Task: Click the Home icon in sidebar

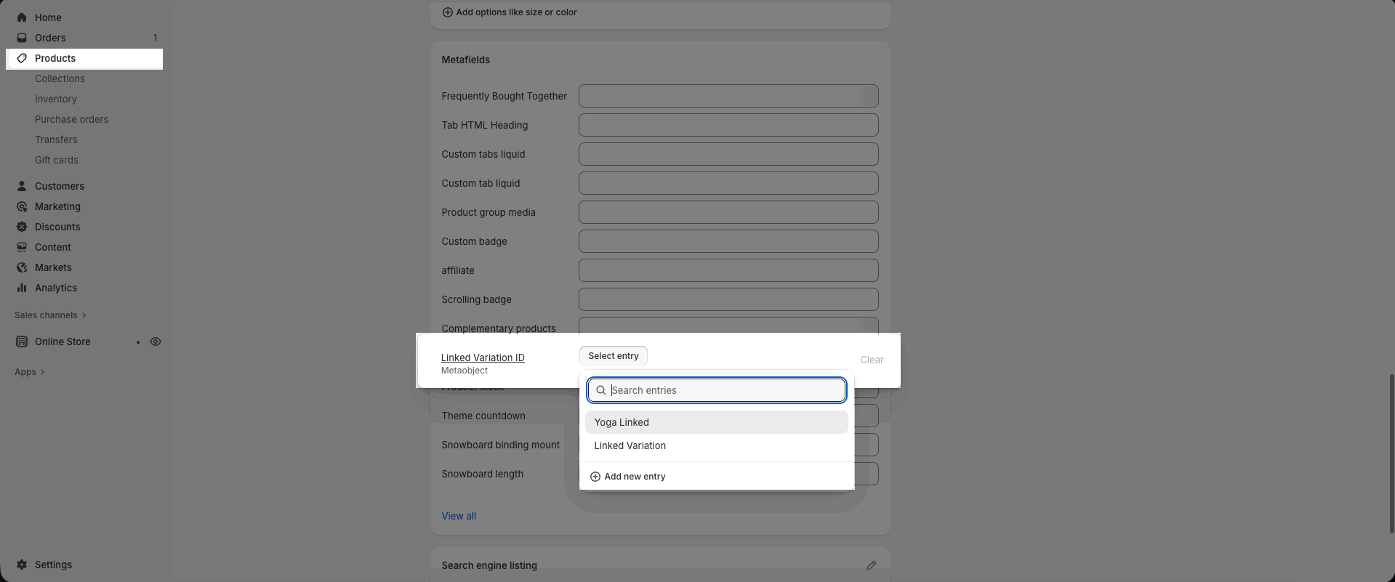Action: coord(22,17)
